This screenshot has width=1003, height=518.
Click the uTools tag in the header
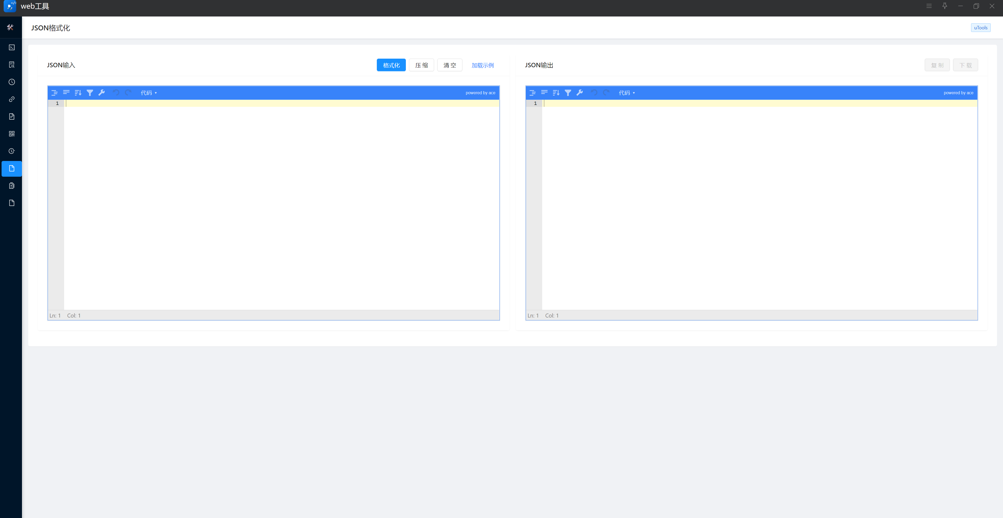pos(980,28)
